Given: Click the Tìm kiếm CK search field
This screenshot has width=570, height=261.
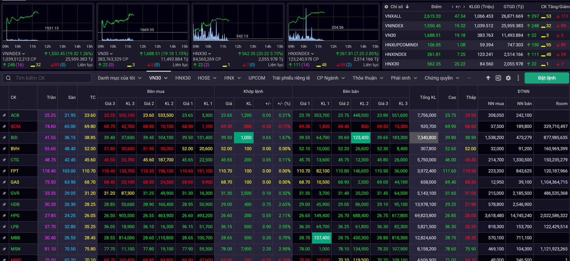Looking at the screenshot, I should 47,78.
